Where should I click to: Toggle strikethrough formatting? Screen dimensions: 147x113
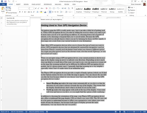(x=29, y=12)
